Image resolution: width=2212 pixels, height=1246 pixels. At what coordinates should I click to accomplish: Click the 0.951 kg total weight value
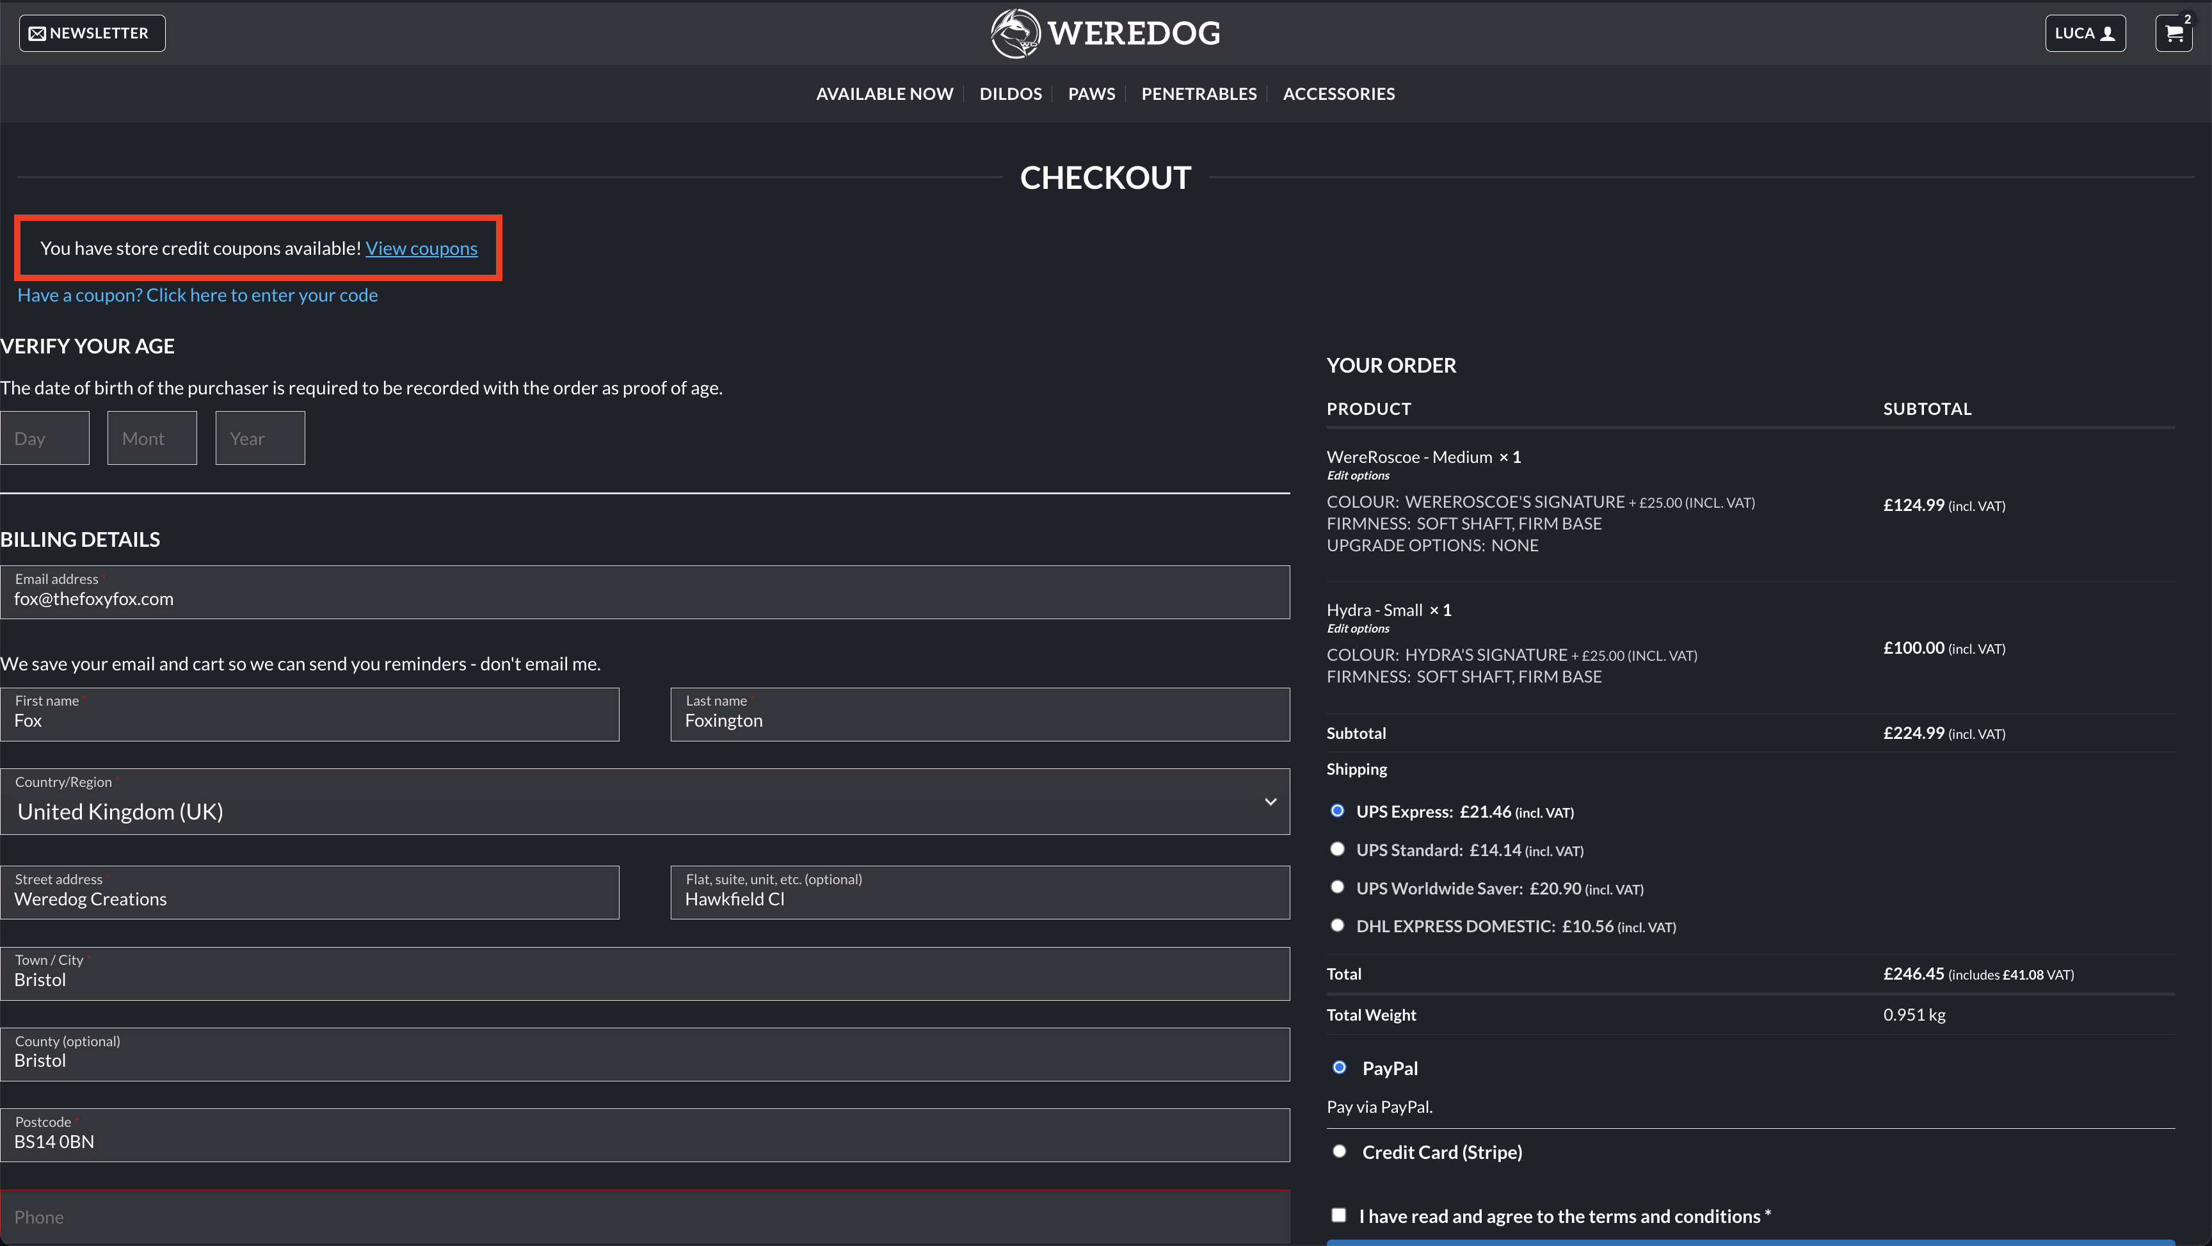point(1914,1015)
